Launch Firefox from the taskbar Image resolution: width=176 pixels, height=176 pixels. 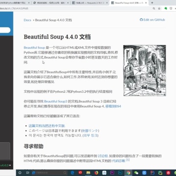click(96, 173)
